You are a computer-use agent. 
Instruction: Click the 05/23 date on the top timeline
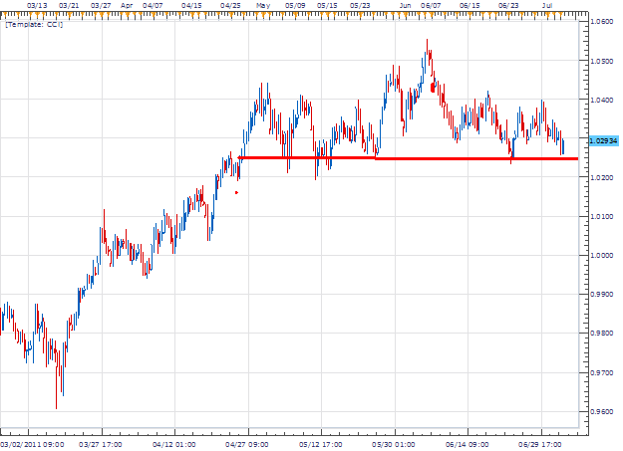coord(360,6)
